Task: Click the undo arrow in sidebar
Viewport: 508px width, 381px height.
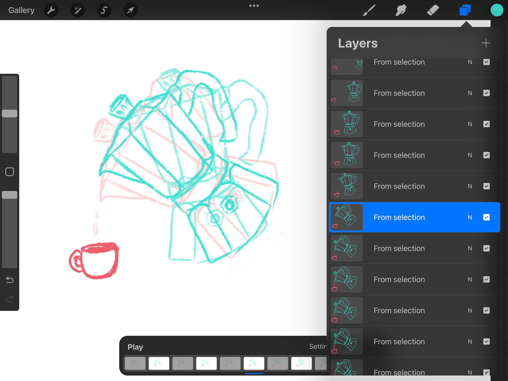Action: tap(10, 280)
